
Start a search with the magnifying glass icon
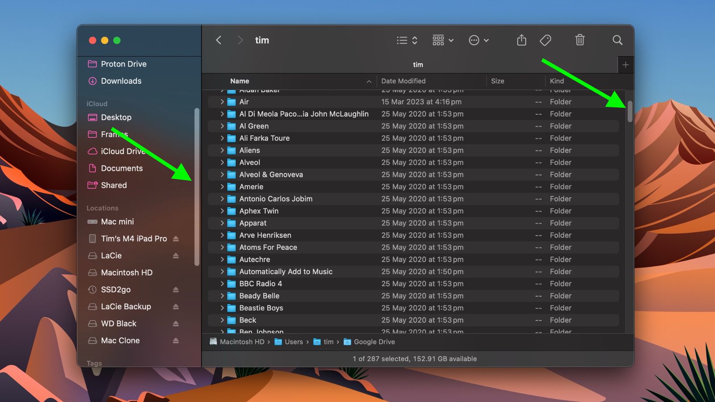tap(617, 40)
